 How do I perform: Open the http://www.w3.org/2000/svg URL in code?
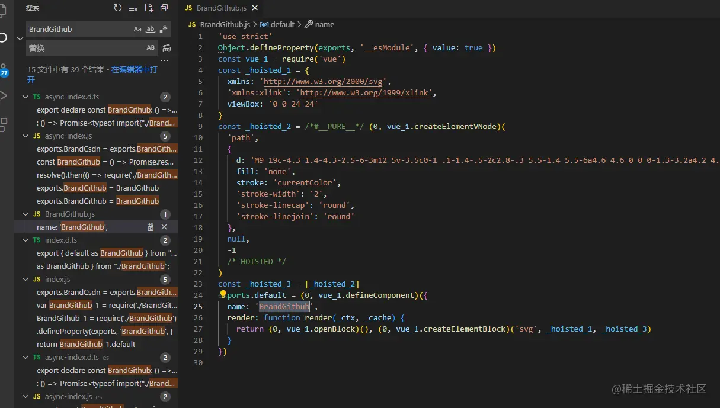pyautogui.click(x=323, y=82)
